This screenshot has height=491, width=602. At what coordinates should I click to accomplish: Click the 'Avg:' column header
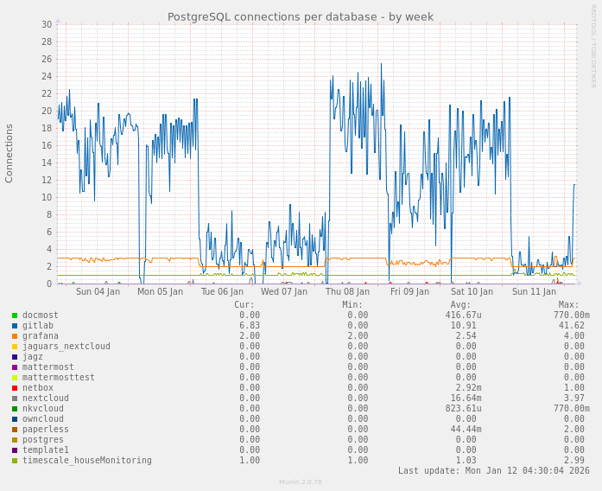pos(460,304)
